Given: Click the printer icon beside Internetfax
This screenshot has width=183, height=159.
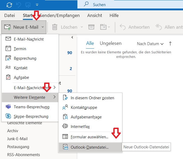Looking at the screenshot, I should pos(65,126).
